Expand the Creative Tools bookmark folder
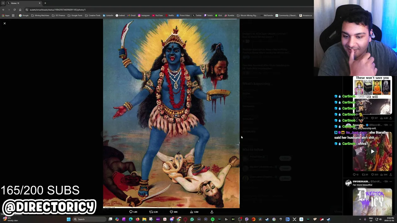 92,15
